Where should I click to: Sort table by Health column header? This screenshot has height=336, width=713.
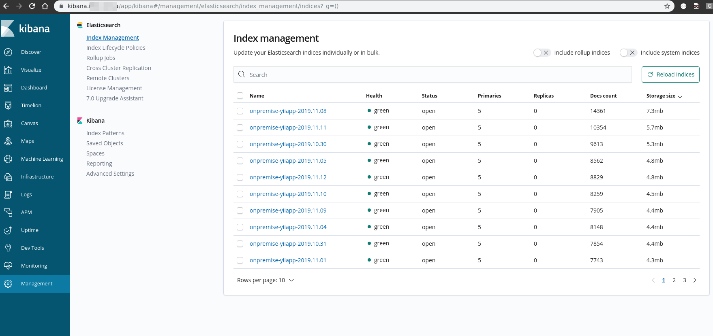click(x=374, y=96)
